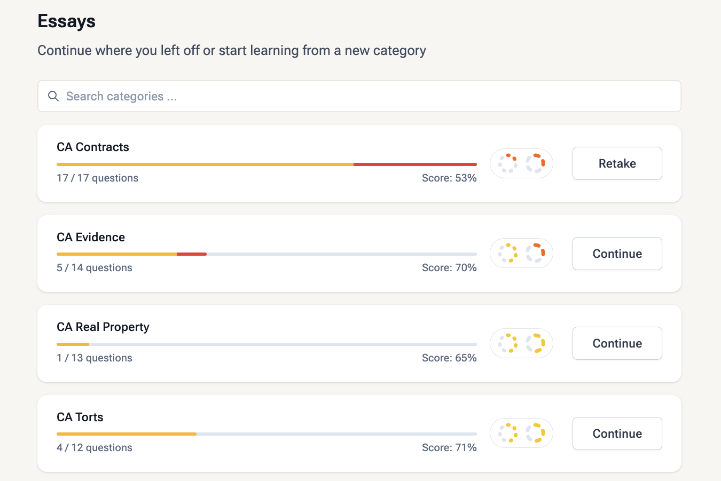Retake the CA Contracts essays
Screen dimensions: 721x481
click(617, 163)
